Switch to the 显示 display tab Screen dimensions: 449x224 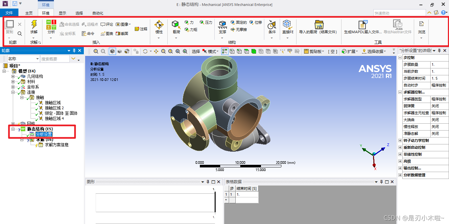[x=62, y=13]
